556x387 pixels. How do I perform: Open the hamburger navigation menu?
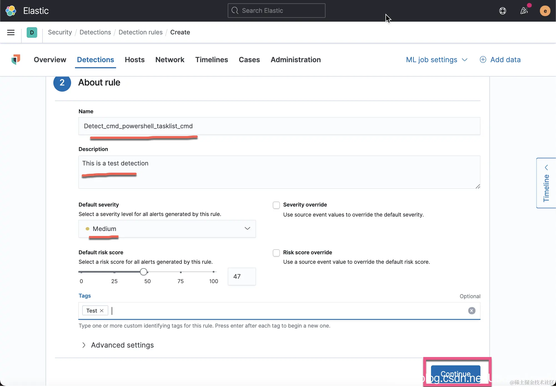(11, 32)
